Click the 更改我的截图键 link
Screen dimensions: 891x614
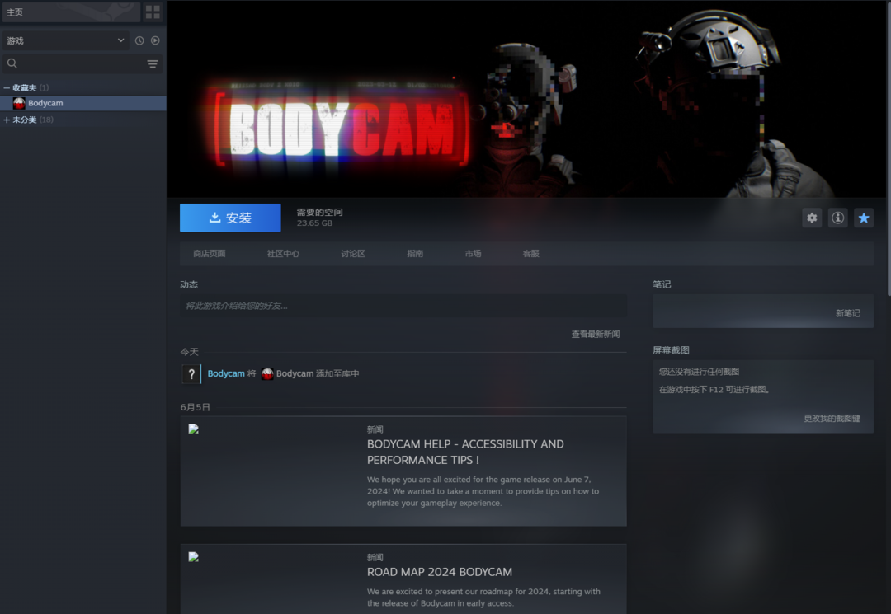click(832, 419)
